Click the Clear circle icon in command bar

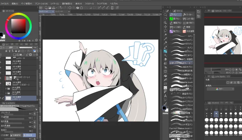pyautogui.click(x=70, y=8)
